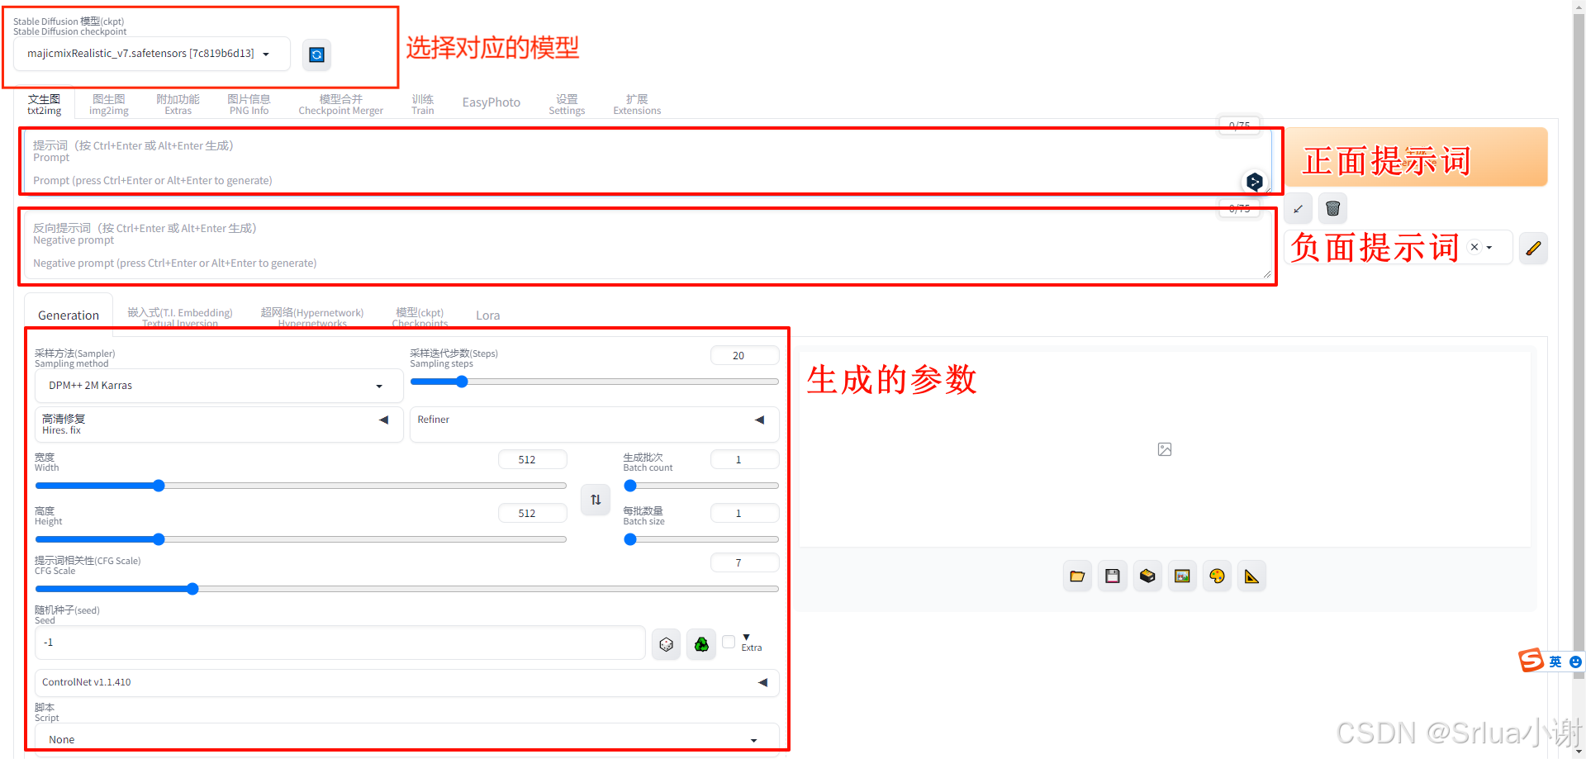
Task: Click the Sogou smiley emoji icon
Action: (1575, 662)
